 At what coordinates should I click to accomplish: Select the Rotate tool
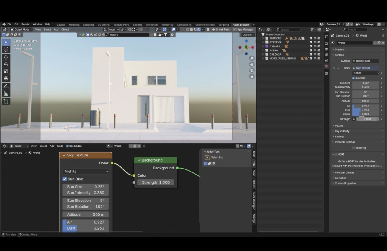pyautogui.click(x=6, y=64)
